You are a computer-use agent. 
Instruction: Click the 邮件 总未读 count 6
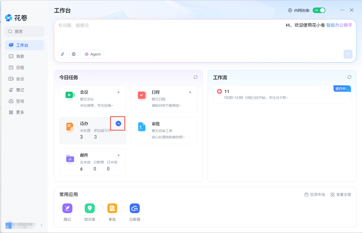(x=81, y=169)
